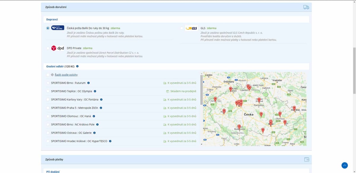Click the Česká pošta Balík Do ruky logo

tap(58, 28)
